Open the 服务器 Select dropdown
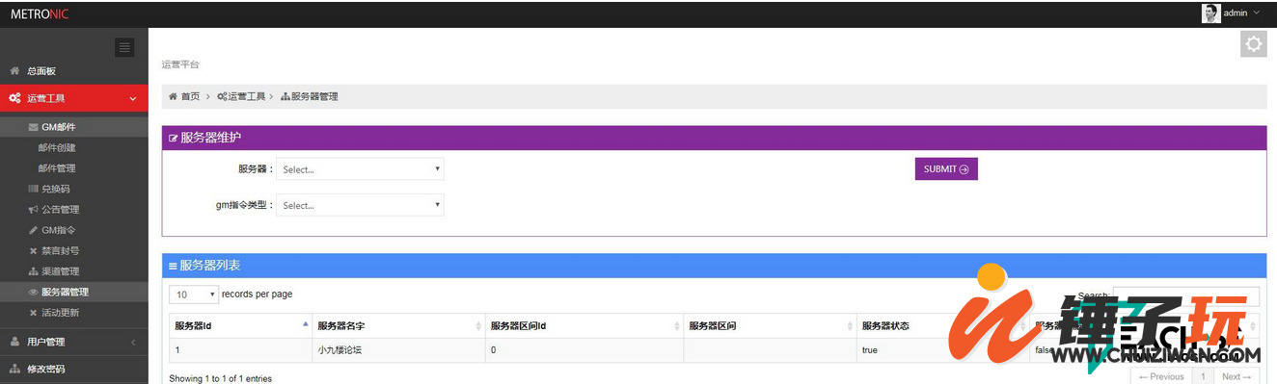The height and width of the screenshot is (384, 1277). (x=360, y=169)
